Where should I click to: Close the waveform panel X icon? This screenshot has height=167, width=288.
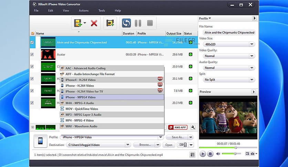click(32, 127)
